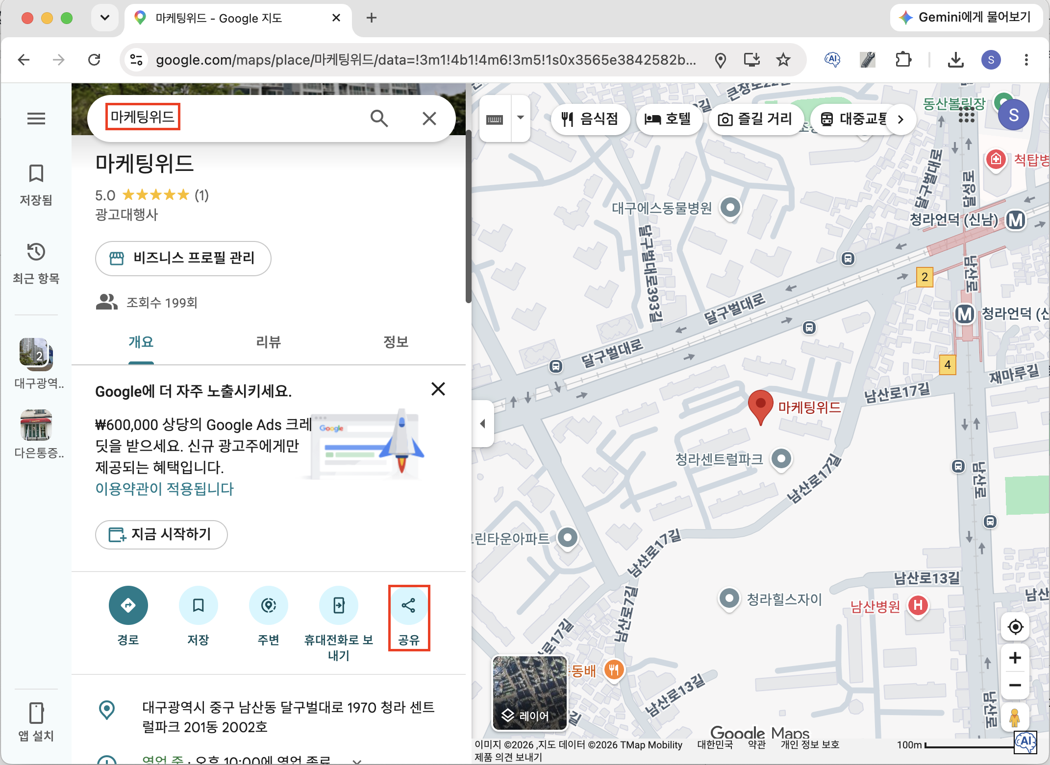Click the 휴대전화로 보내기 icon
Screen dimensions: 1050x765
point(338,605)
